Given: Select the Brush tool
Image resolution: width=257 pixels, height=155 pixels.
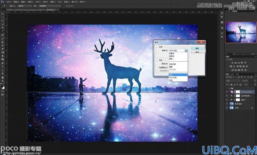Looking at the screenshot, I should 3,38.
